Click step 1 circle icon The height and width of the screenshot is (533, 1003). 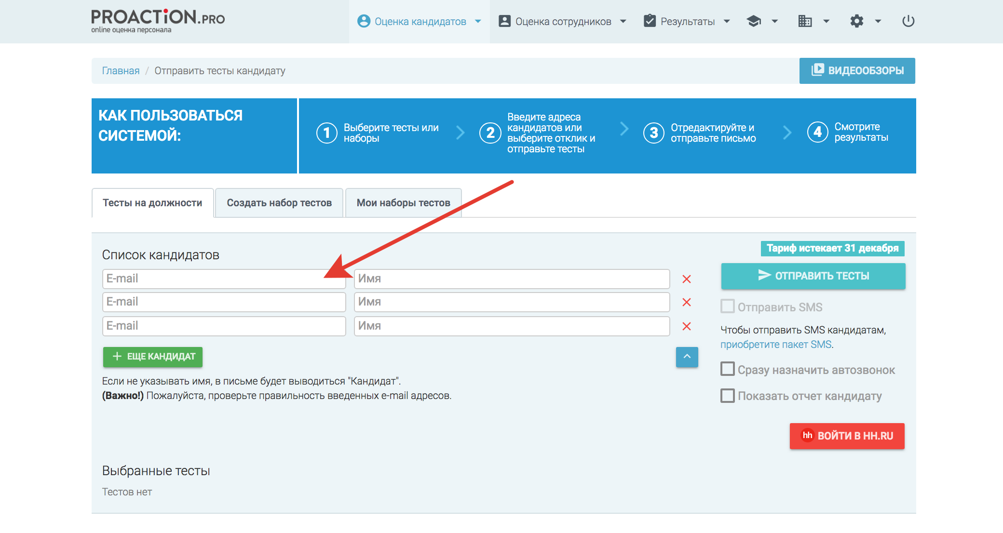pos(326,133)
